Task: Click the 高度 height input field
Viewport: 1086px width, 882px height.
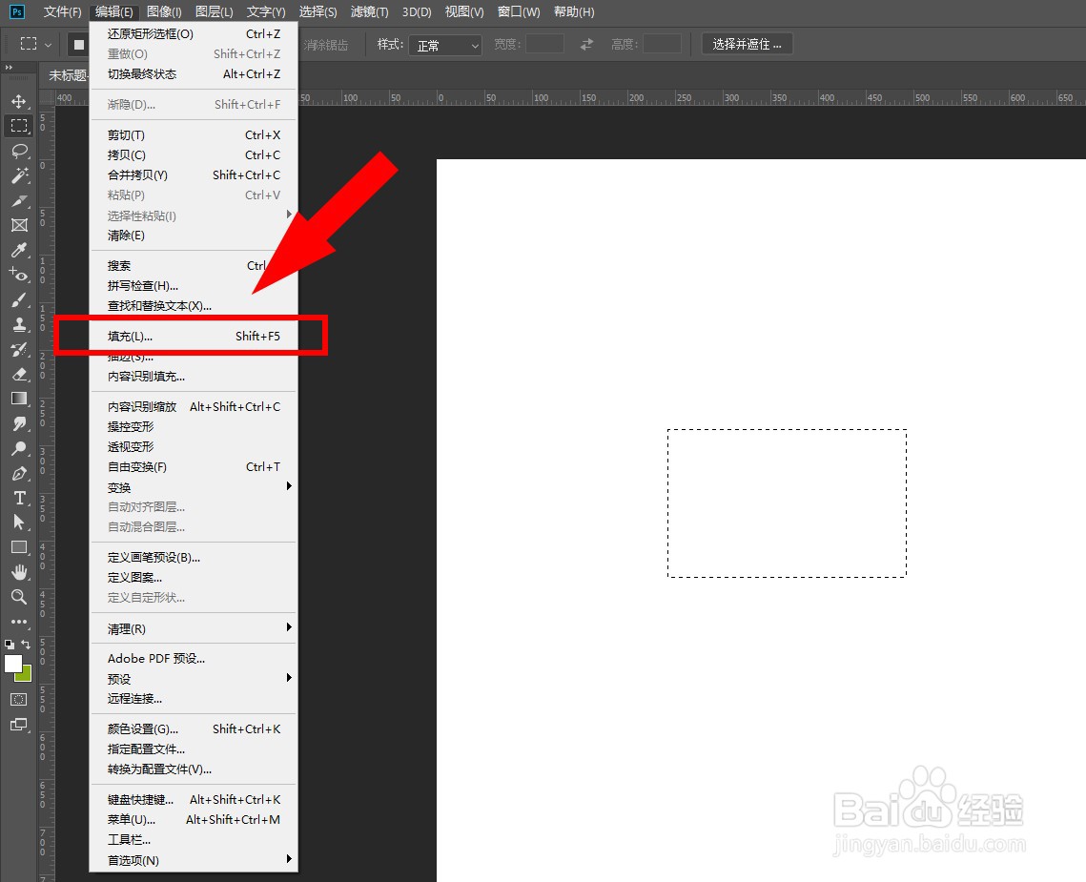Action: [x=662, y=45]
